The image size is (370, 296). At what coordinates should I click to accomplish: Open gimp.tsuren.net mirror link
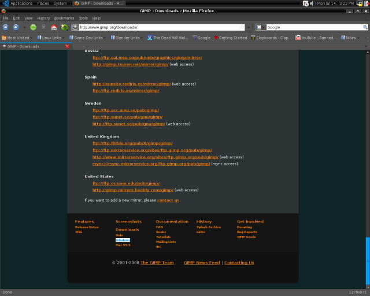[x=131, y=64]
